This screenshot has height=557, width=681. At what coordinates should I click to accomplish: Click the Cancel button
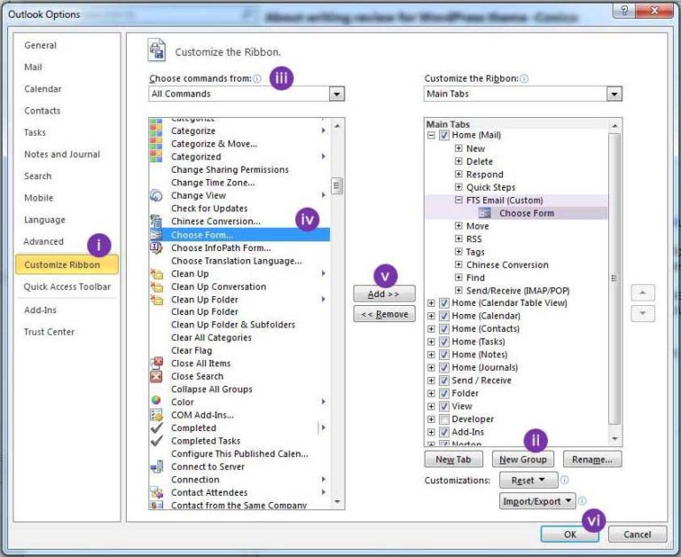tap(638, 535)
